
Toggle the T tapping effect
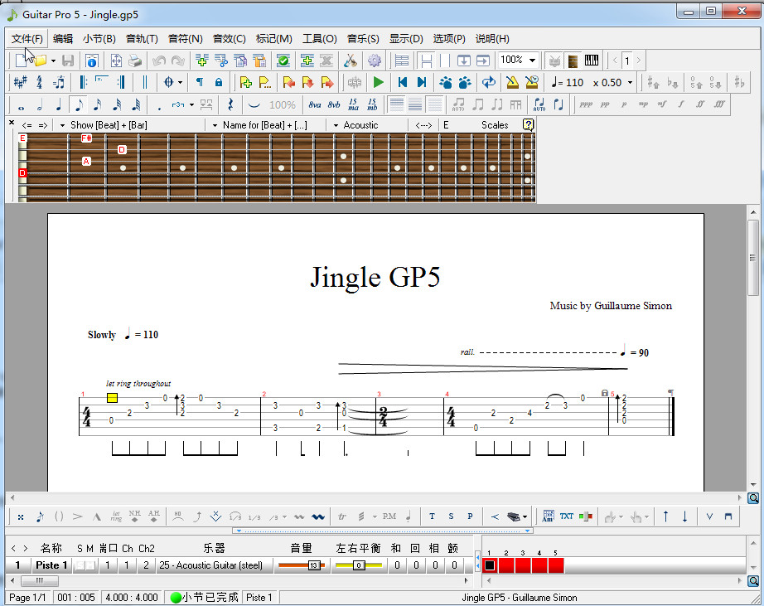(x=433, y=516)
